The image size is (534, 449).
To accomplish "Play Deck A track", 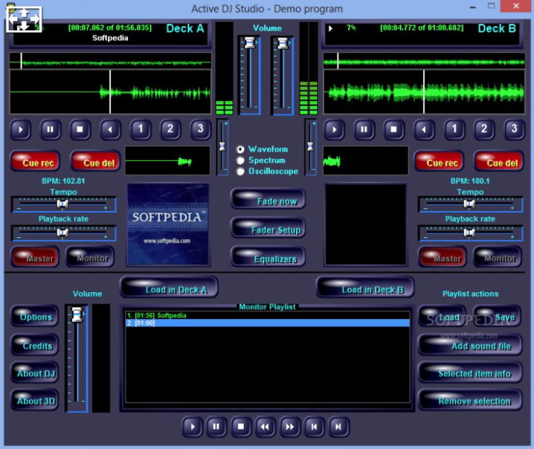I will (20, 129).
